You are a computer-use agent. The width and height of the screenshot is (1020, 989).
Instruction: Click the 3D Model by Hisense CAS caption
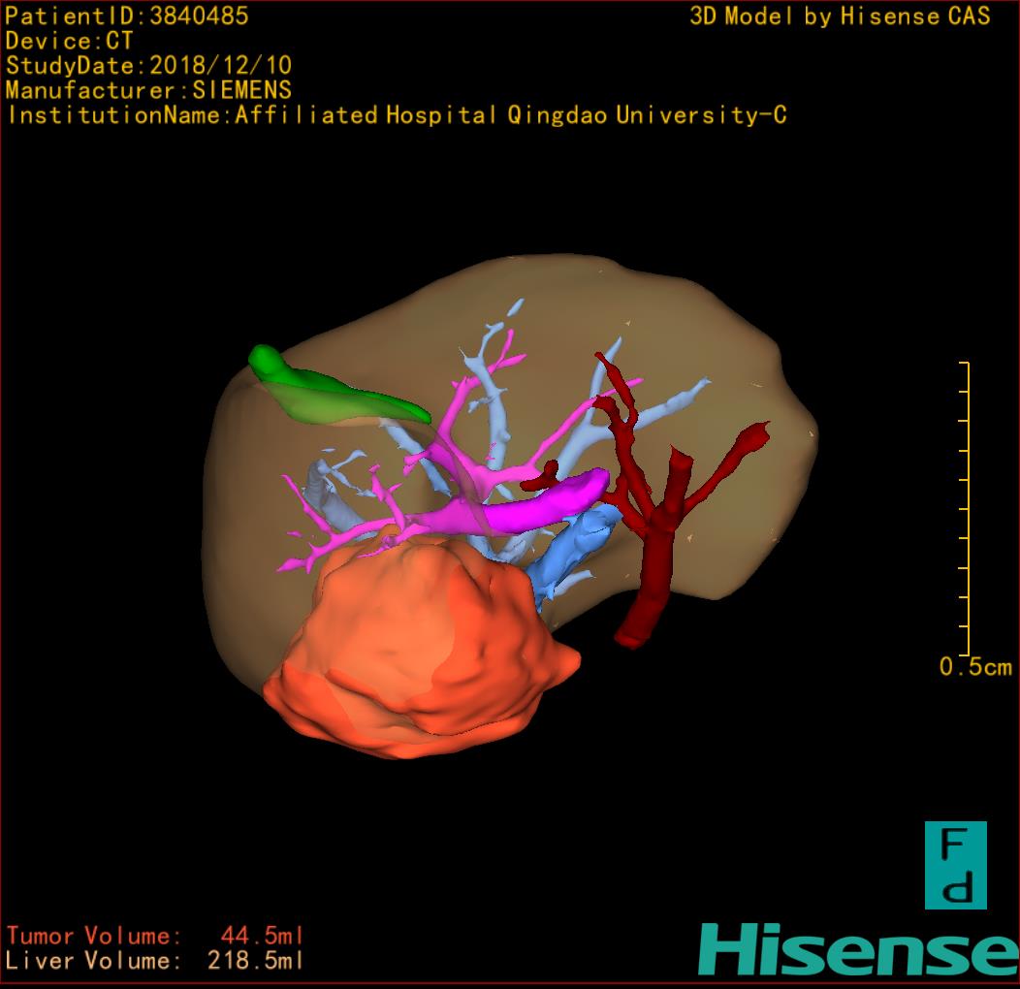tap(840, 16)
